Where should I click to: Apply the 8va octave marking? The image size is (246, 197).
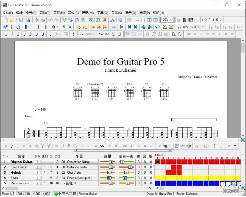tap(101, 34)
